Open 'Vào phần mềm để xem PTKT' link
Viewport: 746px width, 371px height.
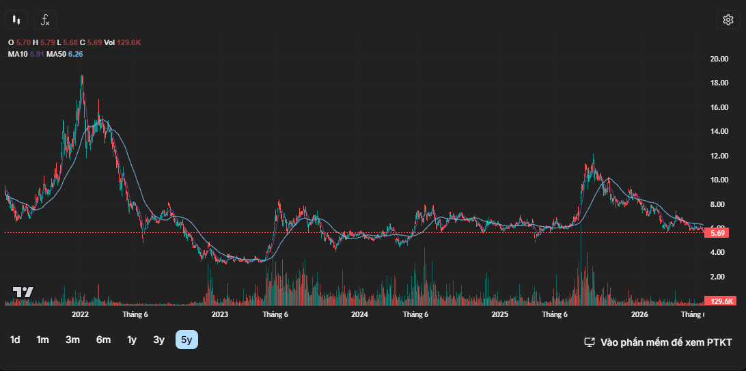coord(666,342)
